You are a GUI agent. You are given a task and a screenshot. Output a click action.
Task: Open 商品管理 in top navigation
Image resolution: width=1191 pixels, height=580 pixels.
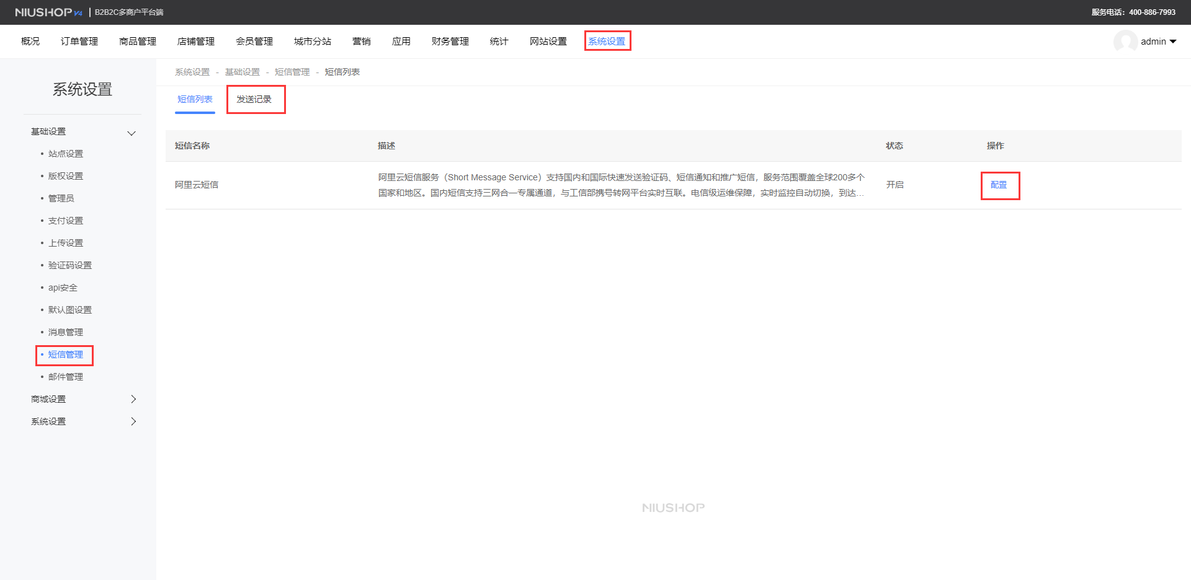(138, 42)
